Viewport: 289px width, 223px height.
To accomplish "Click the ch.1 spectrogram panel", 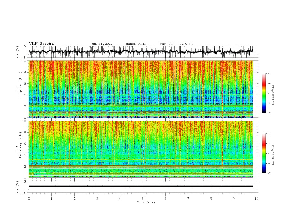I will pos(140,89).
